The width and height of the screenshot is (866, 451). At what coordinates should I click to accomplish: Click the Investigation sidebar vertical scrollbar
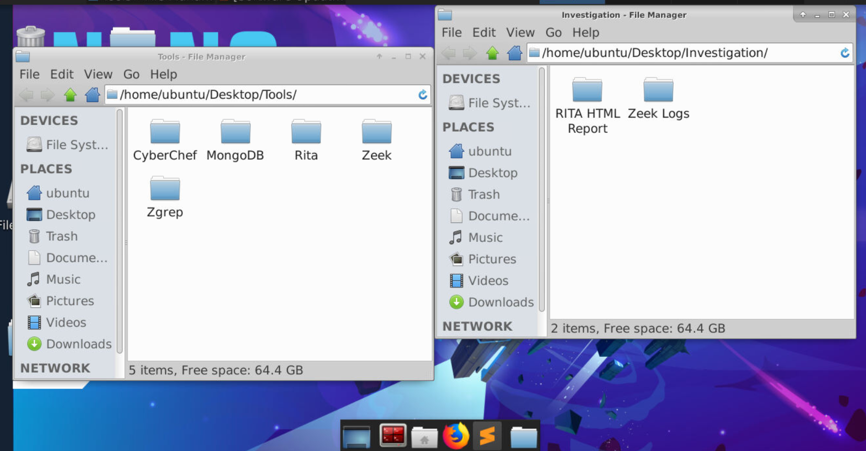[542, 190]
